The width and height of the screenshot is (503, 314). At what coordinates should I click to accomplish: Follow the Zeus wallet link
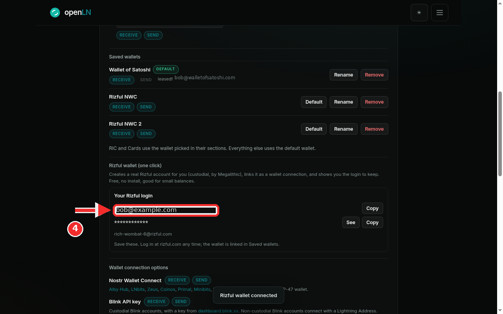pyautogui.click(x=152, y=289)
